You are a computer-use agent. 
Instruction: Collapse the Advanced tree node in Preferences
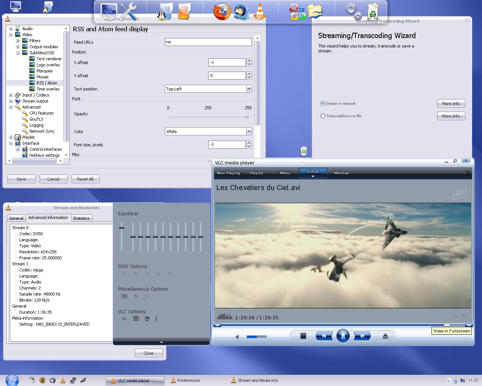click(11, 107)
